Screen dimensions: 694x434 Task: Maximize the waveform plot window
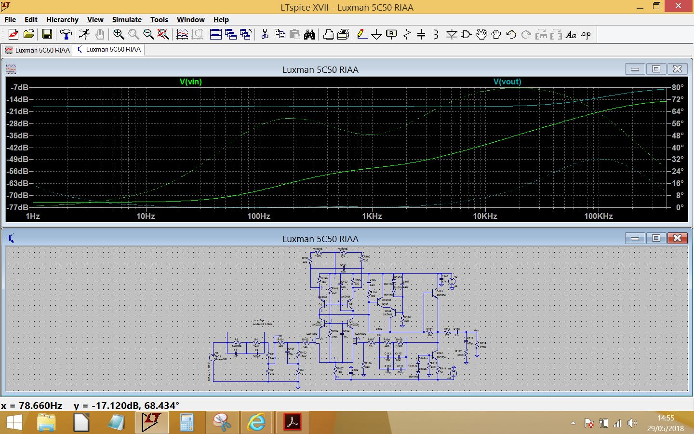point(656,69)
